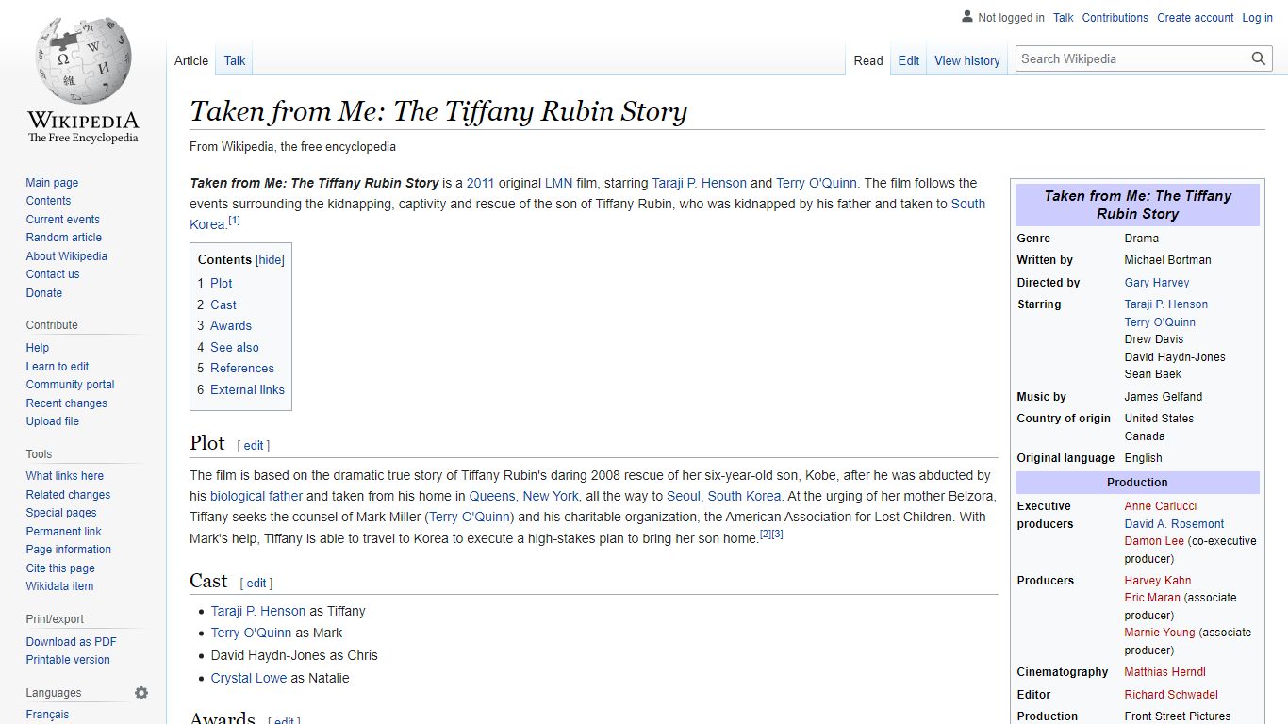Load a Random article
The height and width of the screenshot is (724, 1288).
pos(63,238)
